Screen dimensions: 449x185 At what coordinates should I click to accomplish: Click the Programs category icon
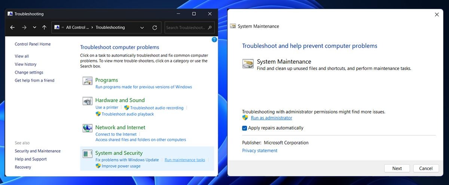(87, 81)
